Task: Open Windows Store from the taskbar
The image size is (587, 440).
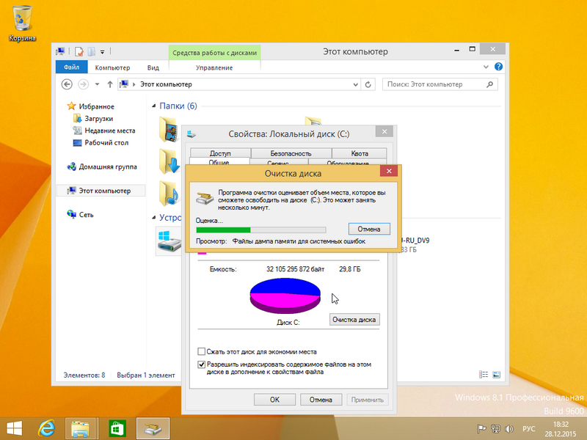Action: tap(116, 428)
